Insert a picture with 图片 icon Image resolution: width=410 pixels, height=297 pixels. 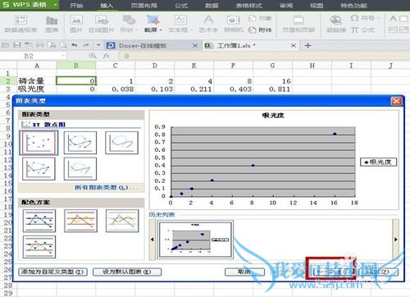76,24
